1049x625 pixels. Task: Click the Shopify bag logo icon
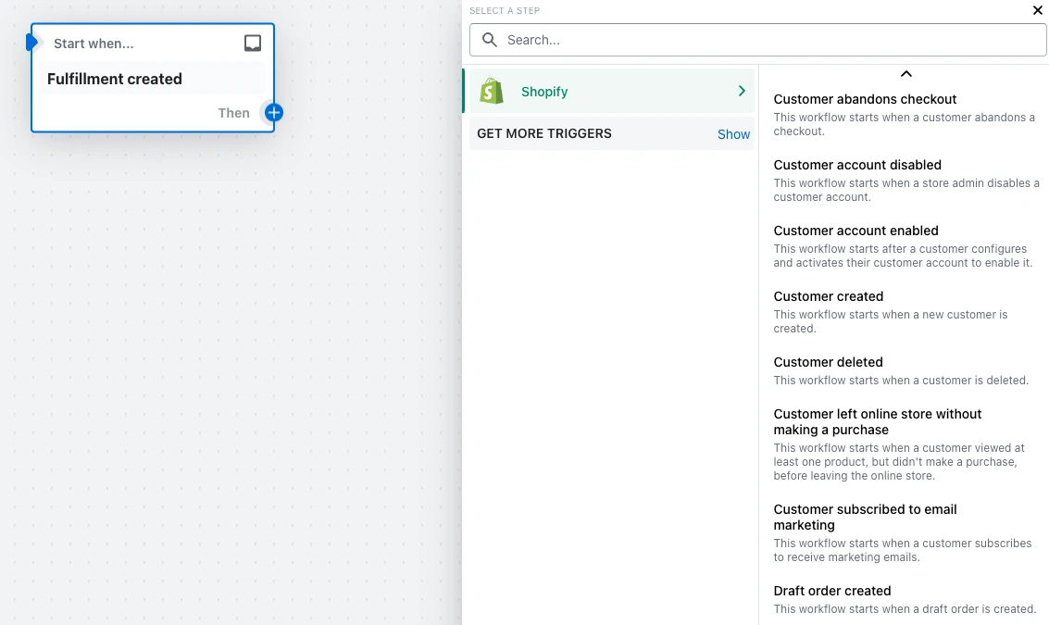click(x=492, y=92)
